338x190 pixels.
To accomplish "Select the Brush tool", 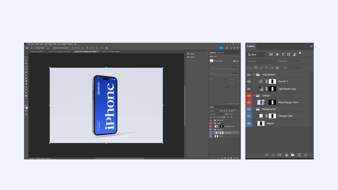I will pyautogui.click(x=26, y=75).
